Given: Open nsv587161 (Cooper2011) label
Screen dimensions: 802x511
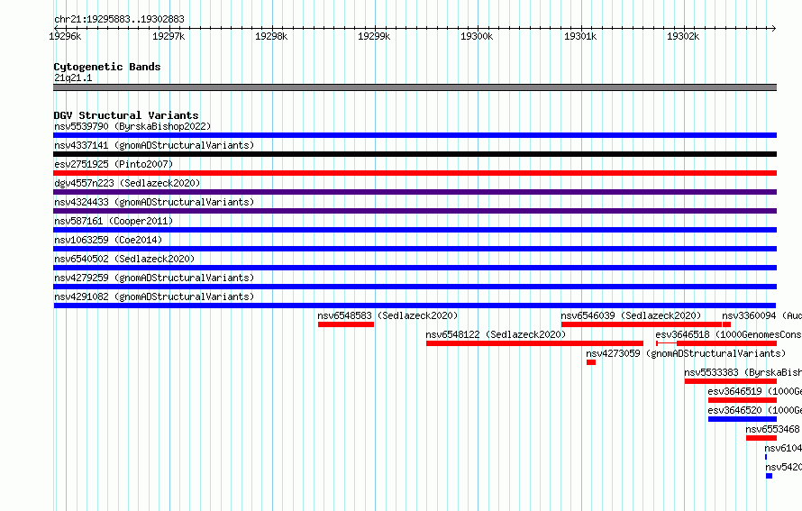Looking at the screenshot, I should click(x=114, y=221).
